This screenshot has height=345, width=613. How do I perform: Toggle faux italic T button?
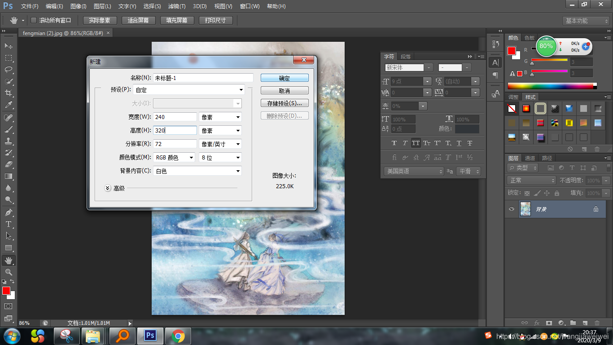click(x=405, y=143)
